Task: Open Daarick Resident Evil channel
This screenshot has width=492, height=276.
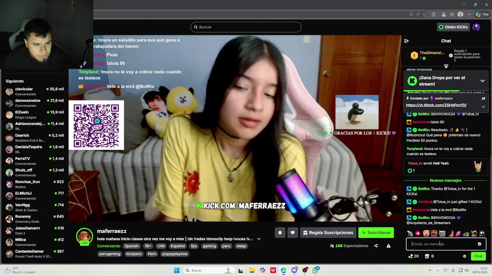Action: 35,138
